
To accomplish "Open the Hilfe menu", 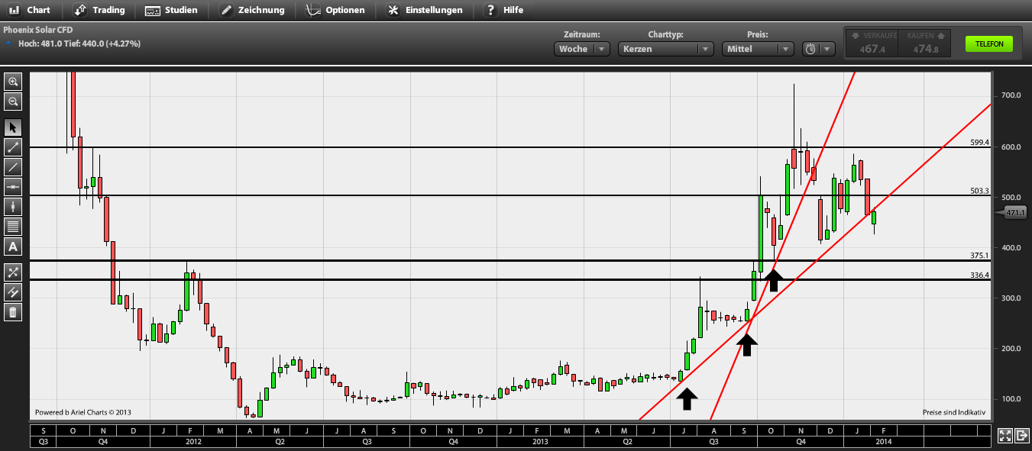I will click(x=504, y=11).
